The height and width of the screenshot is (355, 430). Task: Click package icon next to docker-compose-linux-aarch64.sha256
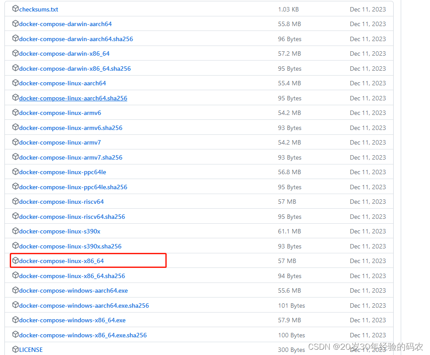(16, 98)
